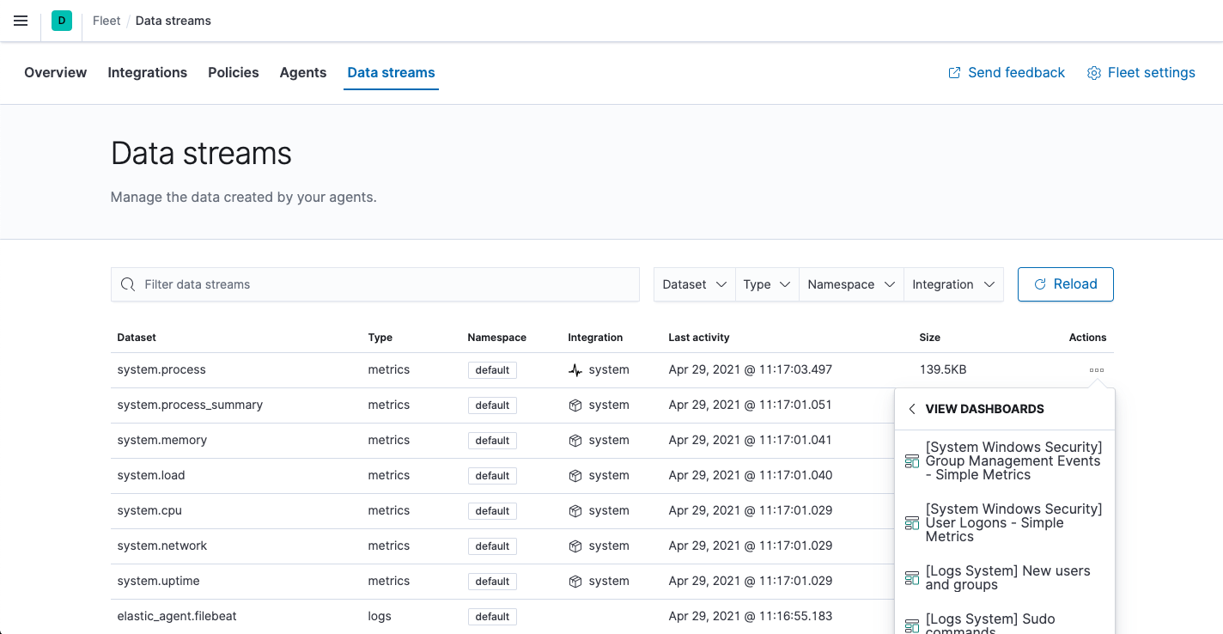Open the Namespace filter dropdown
Viewport: 1223px width, 634px height.
(850, 283)
